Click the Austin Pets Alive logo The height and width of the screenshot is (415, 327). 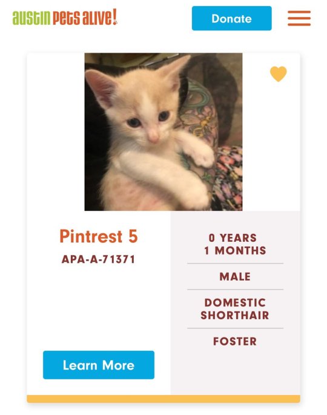[x=65, y=17]
